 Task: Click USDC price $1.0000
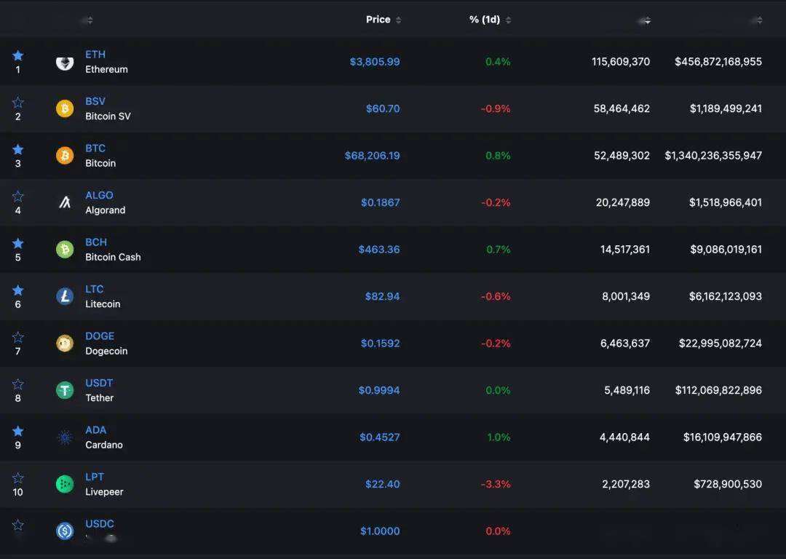click(x=380, y=531)
